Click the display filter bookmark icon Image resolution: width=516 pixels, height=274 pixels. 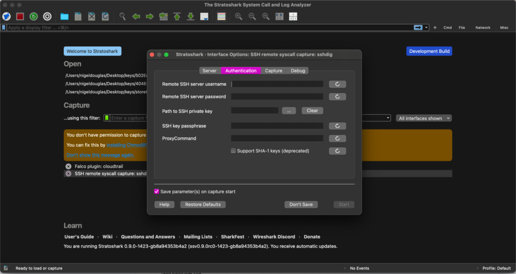4,28
